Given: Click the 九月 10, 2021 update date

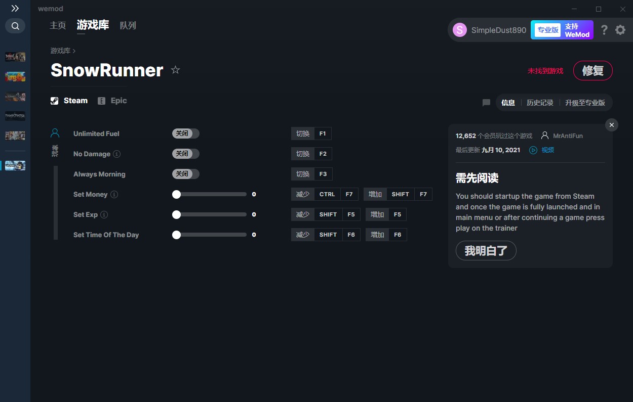Looking at the screenshot, I should tap(501, 150).
